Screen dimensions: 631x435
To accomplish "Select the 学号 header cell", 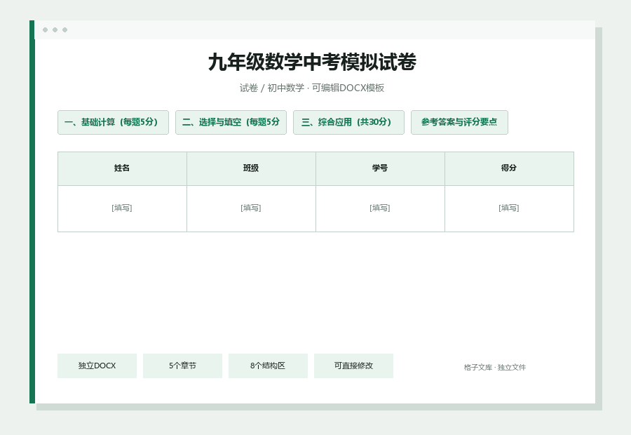I will point(380,169).
